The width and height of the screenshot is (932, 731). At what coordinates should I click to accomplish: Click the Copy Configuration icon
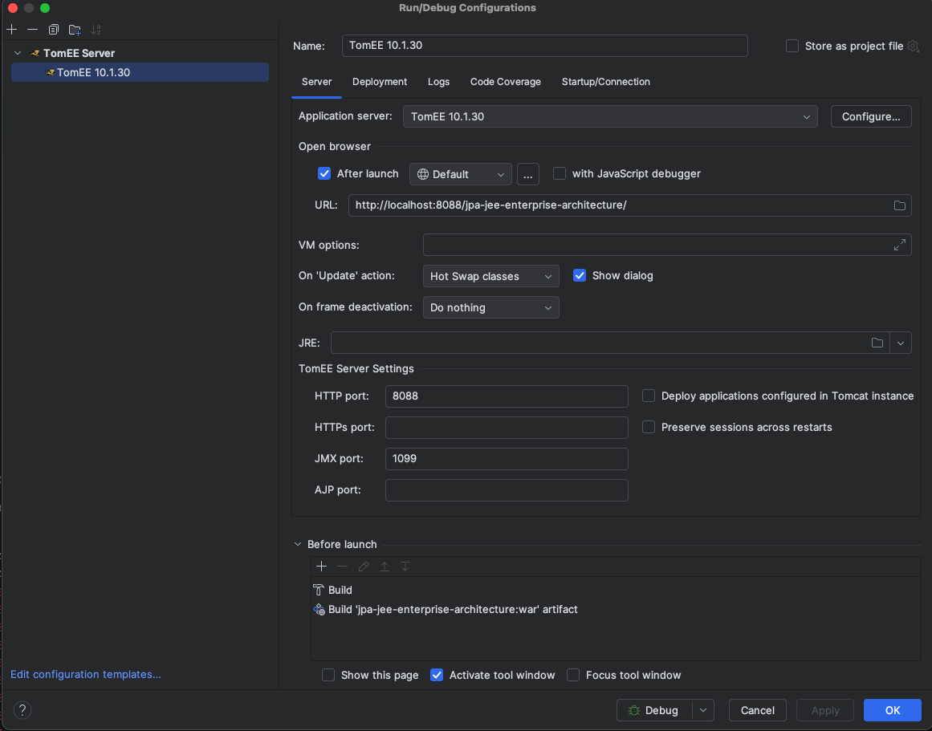click(54, 30)
